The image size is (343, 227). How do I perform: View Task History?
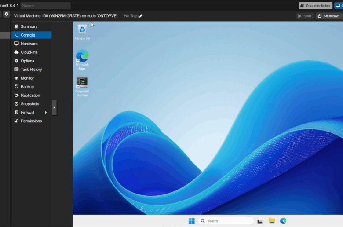pyautogui.click(x=32, y=70)
